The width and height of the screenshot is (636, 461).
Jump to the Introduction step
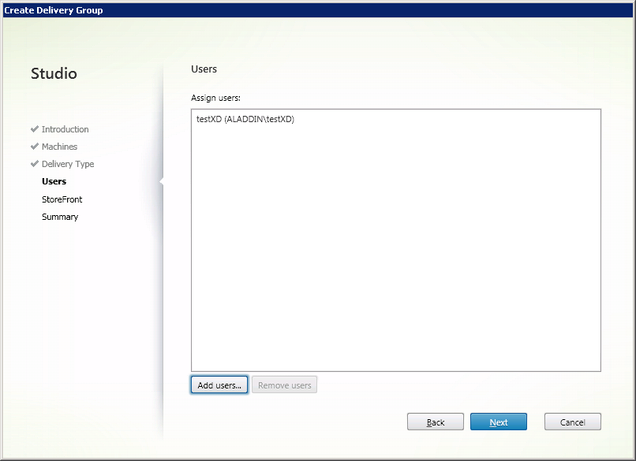click(65, 129)
